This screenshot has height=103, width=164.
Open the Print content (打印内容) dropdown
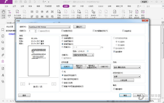[x=127, y=76]
